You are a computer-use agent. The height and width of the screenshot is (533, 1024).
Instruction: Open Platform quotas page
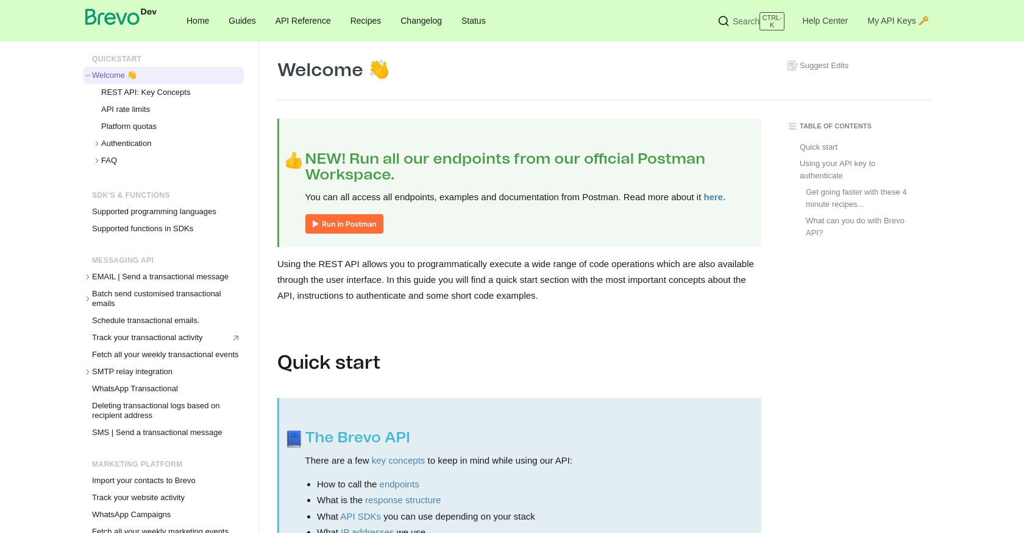[x=129, y=127]
